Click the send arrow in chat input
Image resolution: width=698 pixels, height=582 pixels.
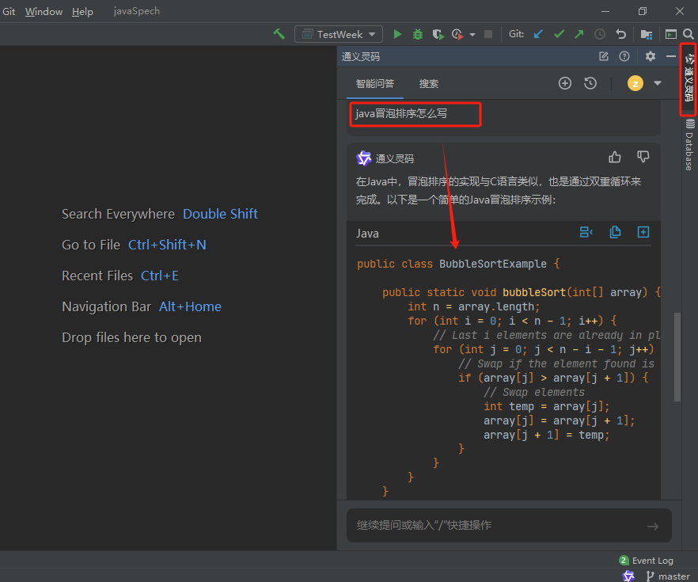coord(653,527)
